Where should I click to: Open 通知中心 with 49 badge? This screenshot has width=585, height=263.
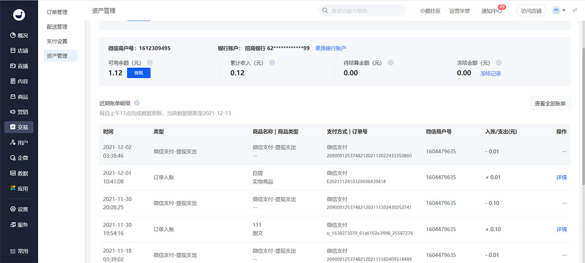point(491,11)
